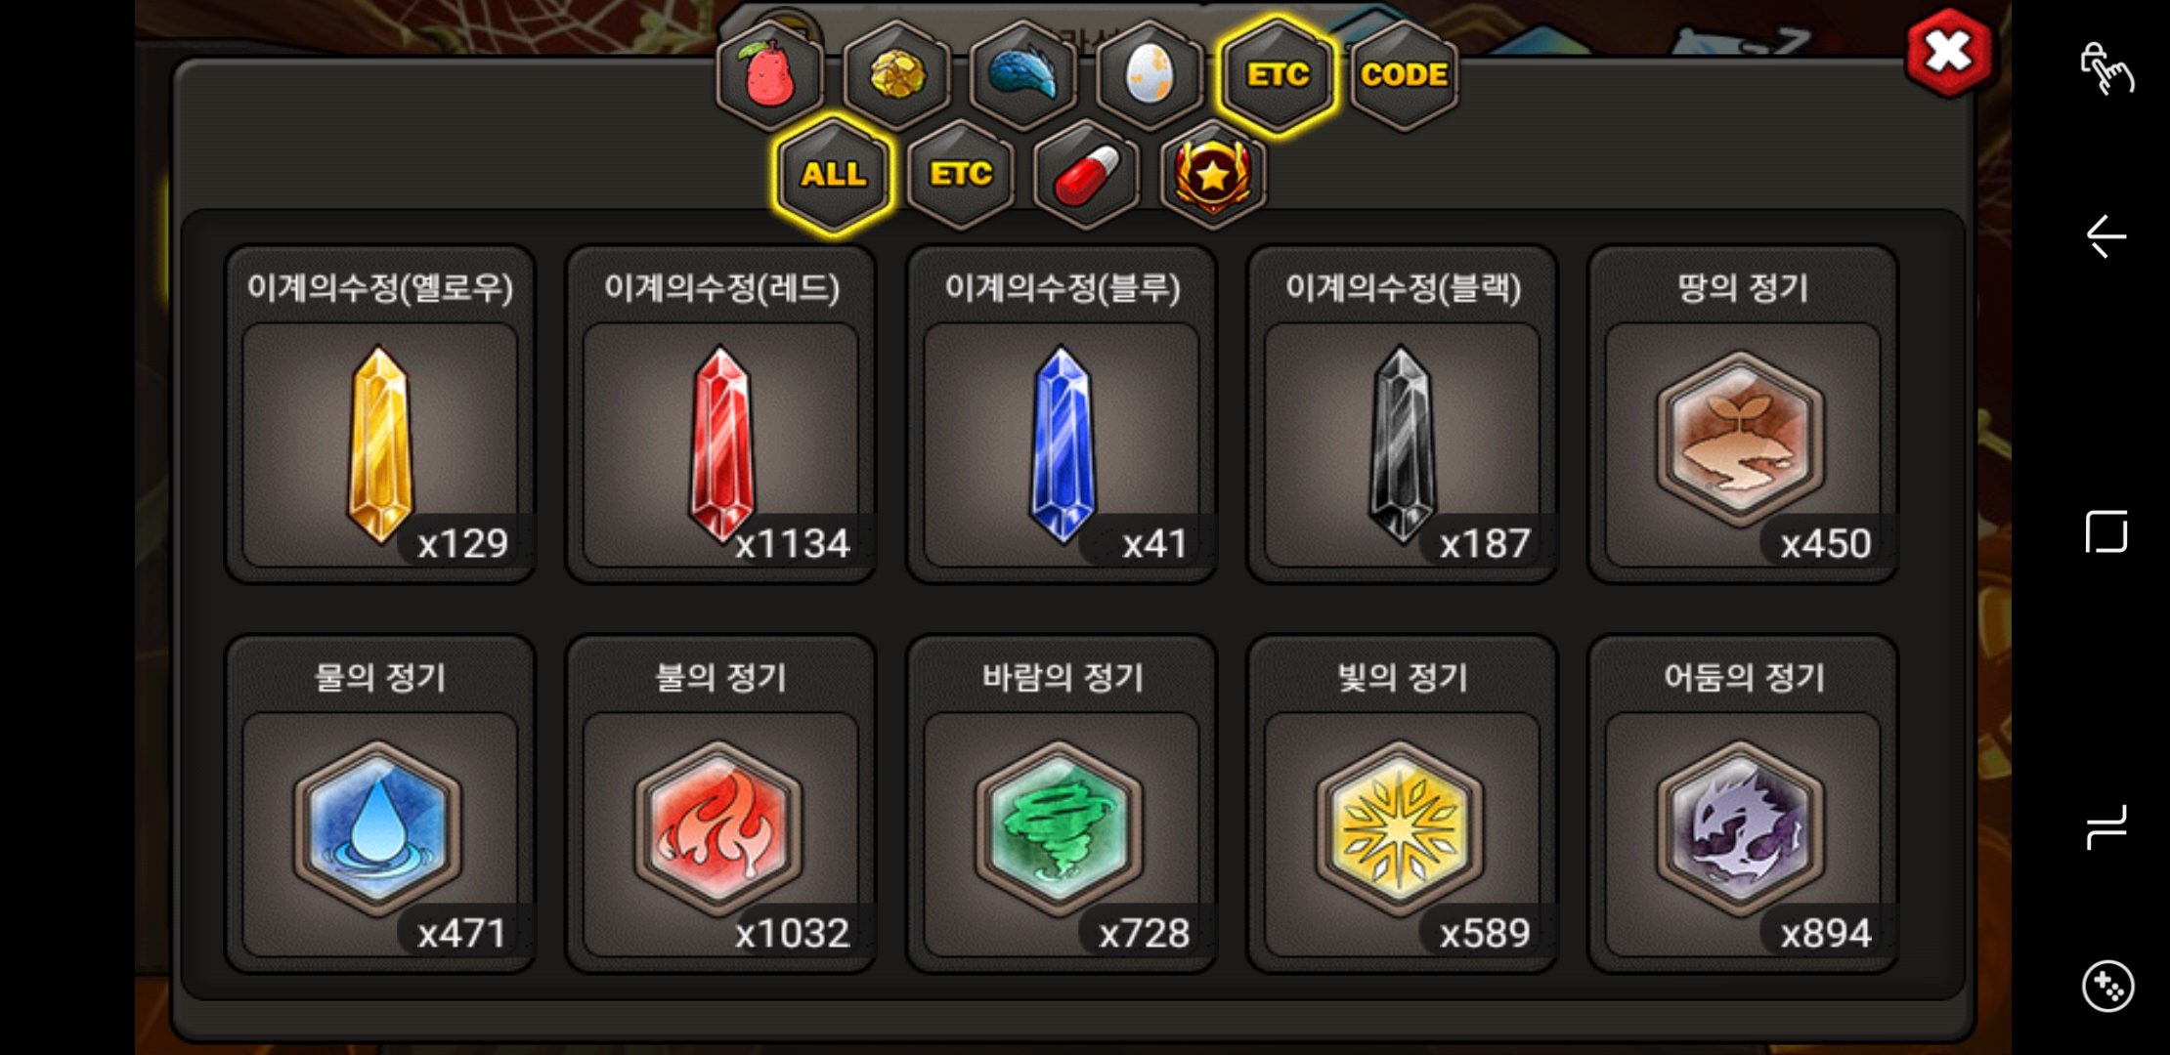The height and width of the screenshot is (1055, 2170).
Task: Select the ALL sub-filter
Action: pyautogui.click(x=833, y=175)
